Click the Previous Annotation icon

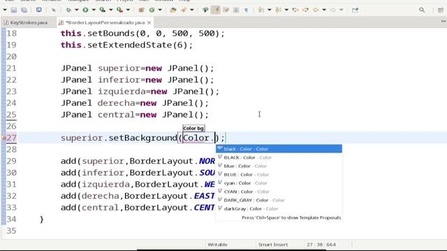(278, 10)
